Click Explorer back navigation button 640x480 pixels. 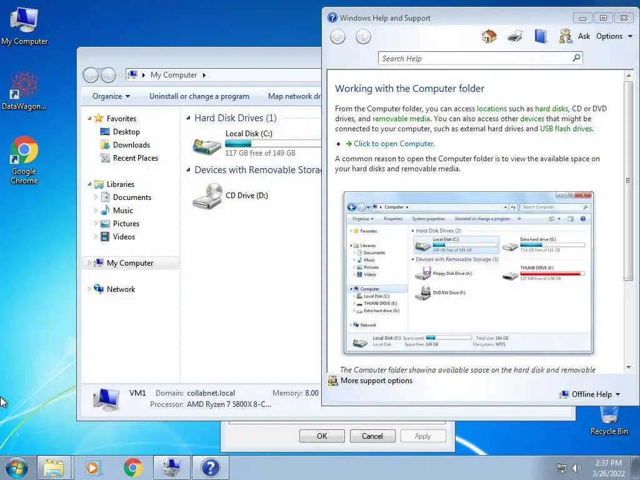(91, 75)
